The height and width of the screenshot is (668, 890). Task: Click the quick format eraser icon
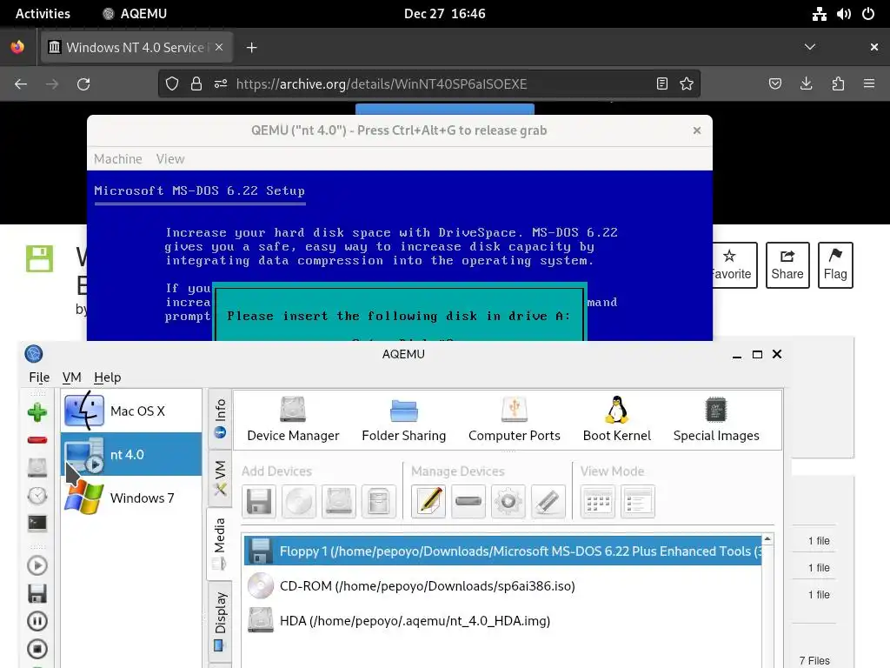[x=548, y=502]
